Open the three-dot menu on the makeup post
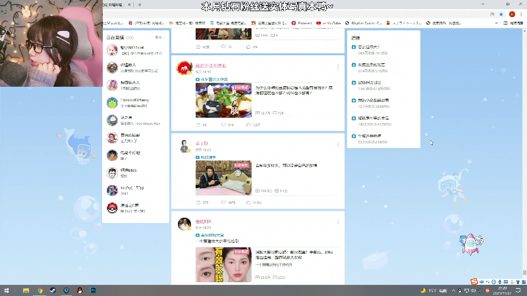 (338, 222)
